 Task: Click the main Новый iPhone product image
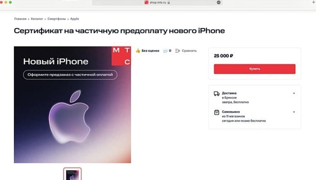pyautogui.click(x=72, y=104)
